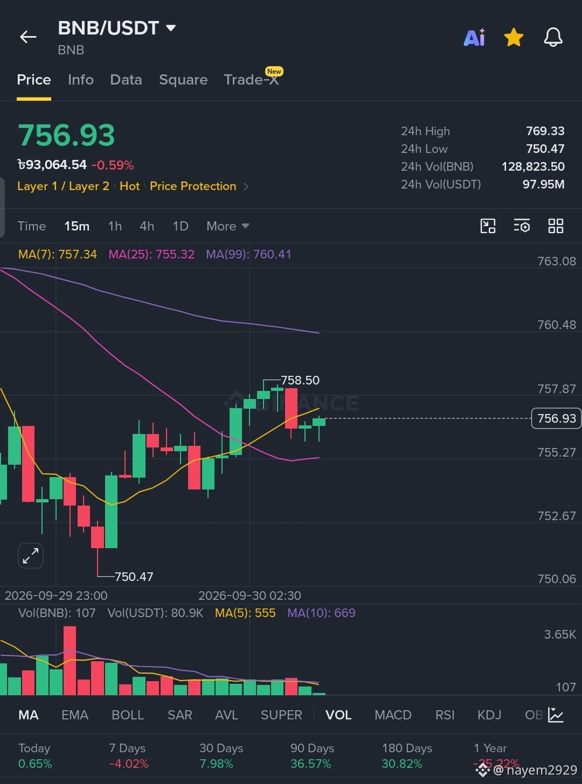Toggle the BOLL indicator

[x=128, y=715]
